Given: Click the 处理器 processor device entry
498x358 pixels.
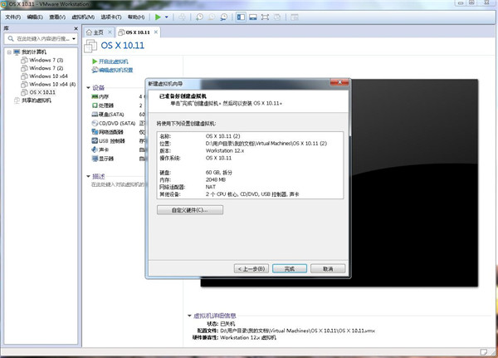Looking at the screenshot, I should pyautogui.click(x=103, y=105).
